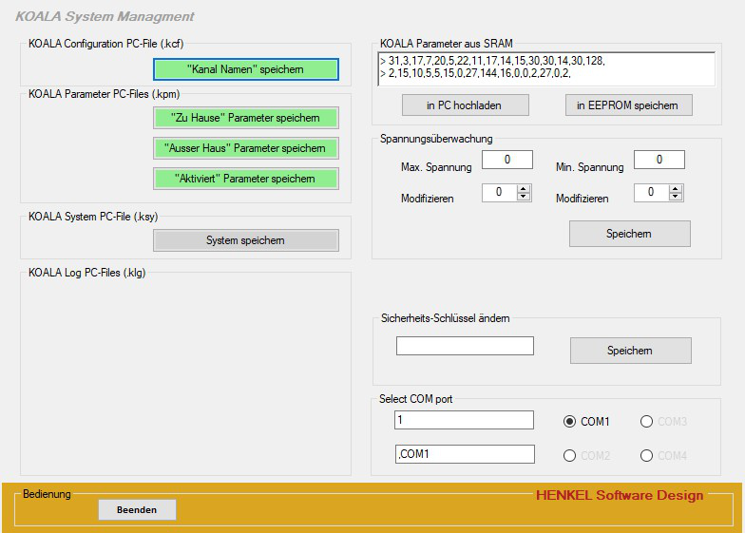Screen dimensions: 745x533
Task: Click the "Kanal Namen" speichern button
Action: (x=245, y=69)
